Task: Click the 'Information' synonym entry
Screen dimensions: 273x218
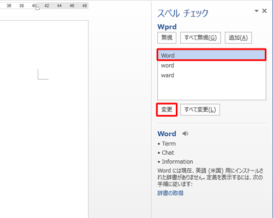Action: 177,161
